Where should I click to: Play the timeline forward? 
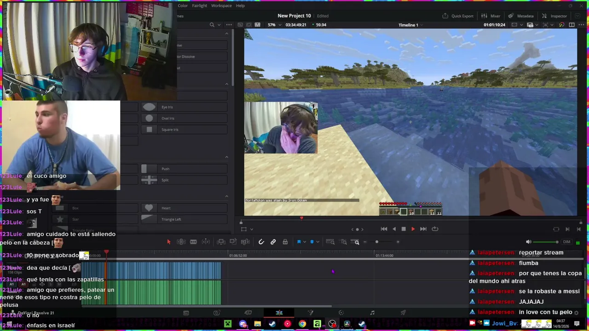click(x=413, y=229)
